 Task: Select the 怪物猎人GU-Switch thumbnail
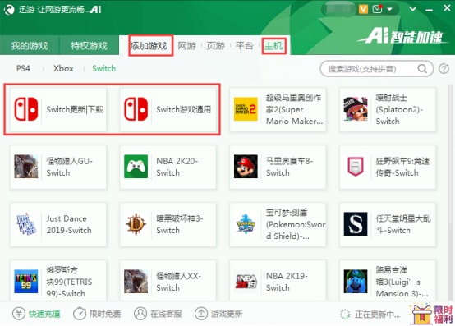point(26,167)
